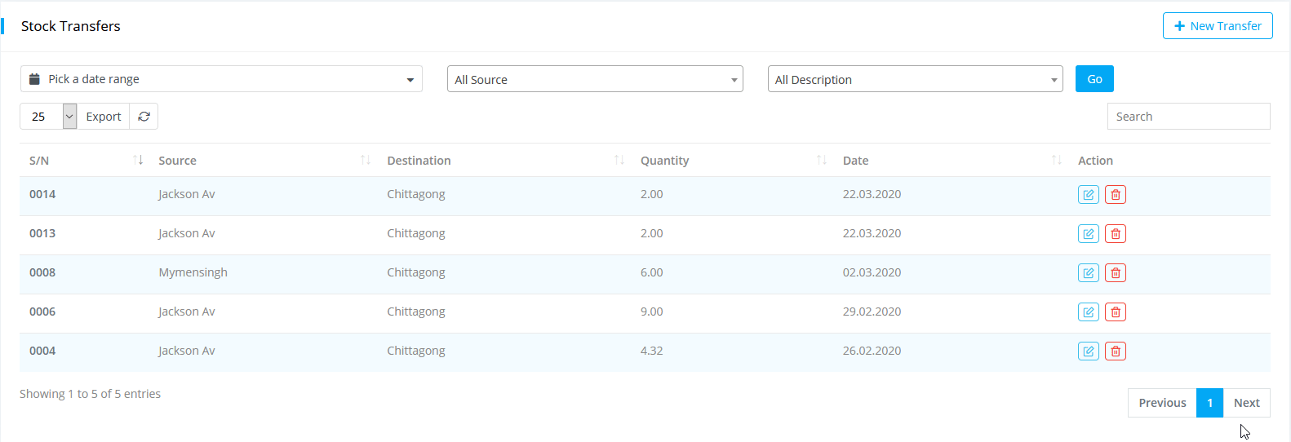This screenshot has width=1291, height=442.
Task: Click the Search input field
Action: click(1188, 117)
